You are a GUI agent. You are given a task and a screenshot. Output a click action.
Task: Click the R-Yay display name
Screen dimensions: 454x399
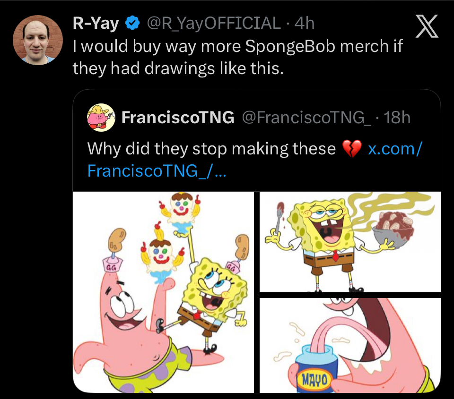[x=96, y=23]
